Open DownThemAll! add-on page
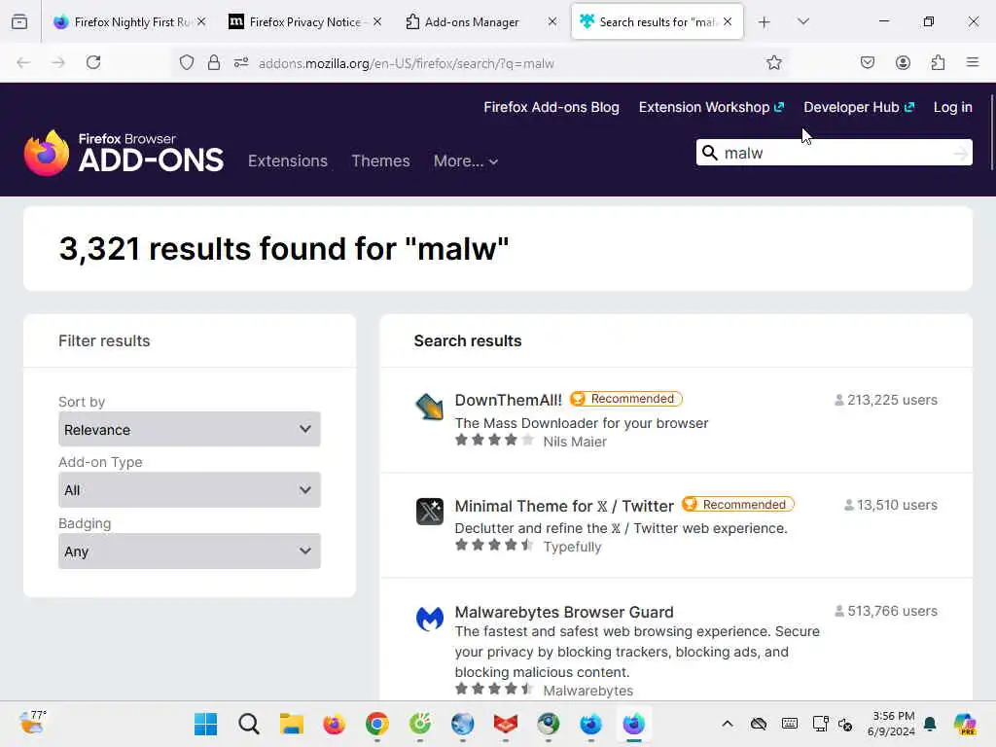The height and width of the screenshot is (747, 996). [508, 400]
